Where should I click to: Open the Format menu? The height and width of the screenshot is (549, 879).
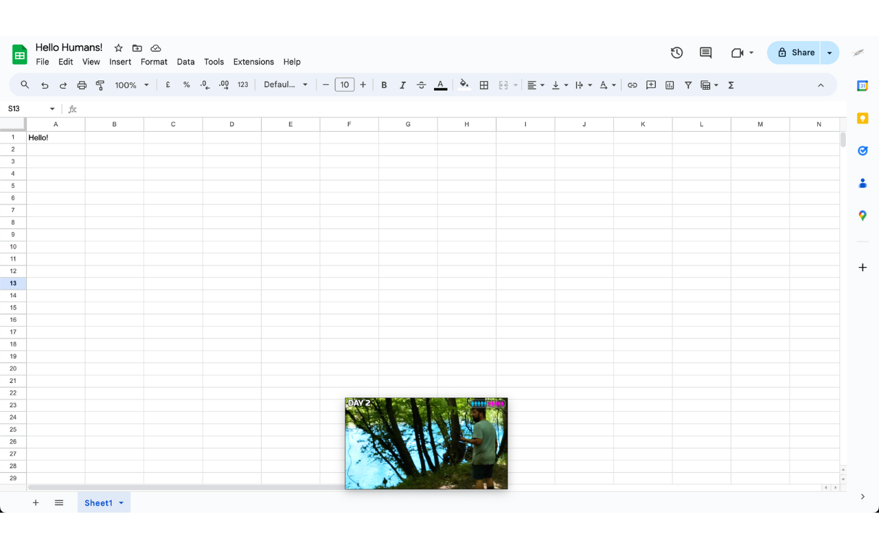click(x=154, y=62)
